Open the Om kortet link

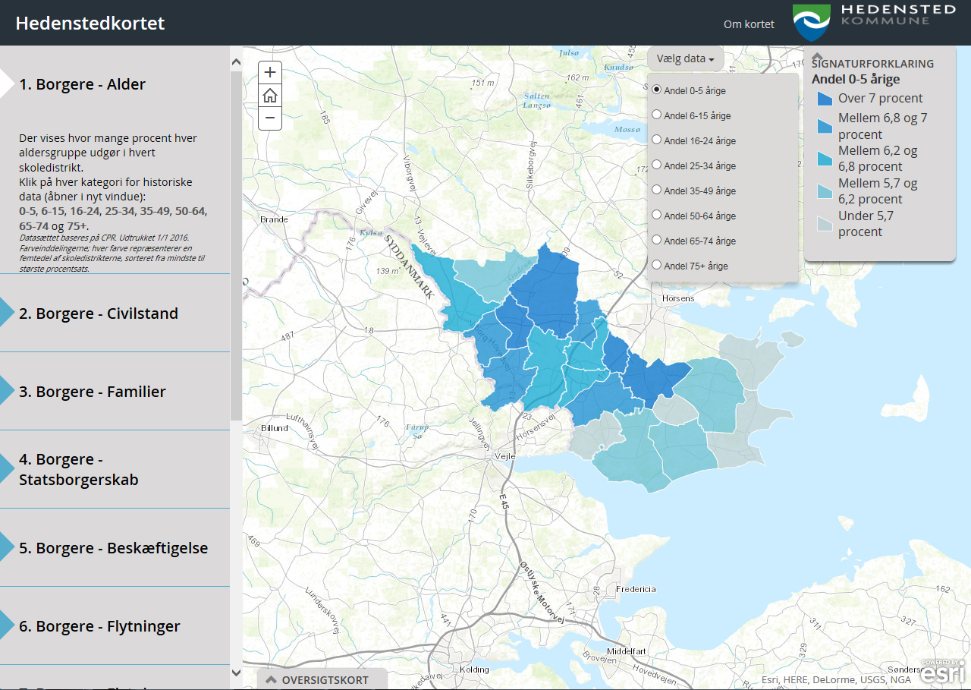point(749,24)
